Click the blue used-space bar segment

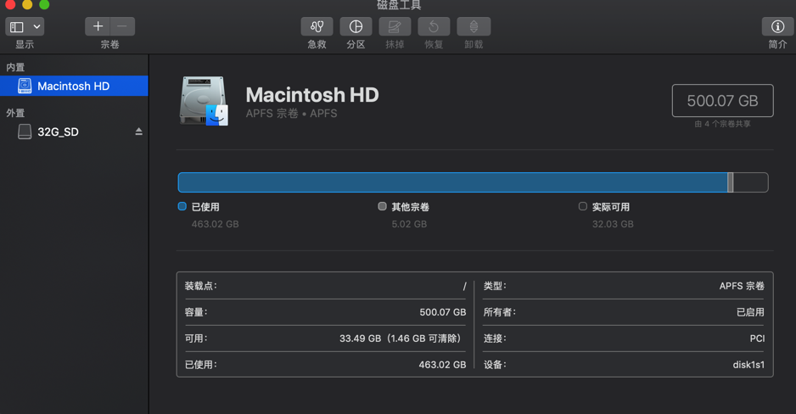point(453,182)
